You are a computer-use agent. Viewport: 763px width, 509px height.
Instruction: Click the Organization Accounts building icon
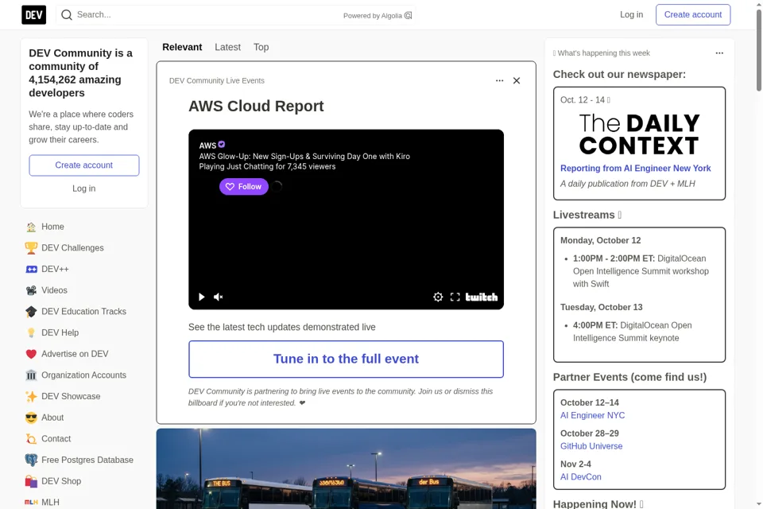(x=31, y=375)
